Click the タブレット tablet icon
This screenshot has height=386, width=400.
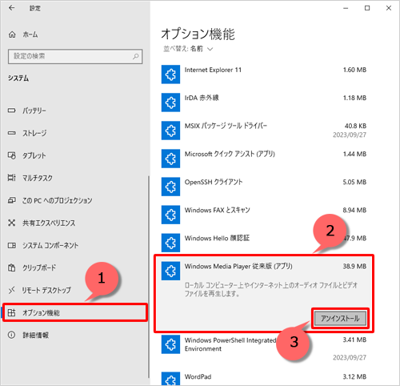tap(12, 155)
